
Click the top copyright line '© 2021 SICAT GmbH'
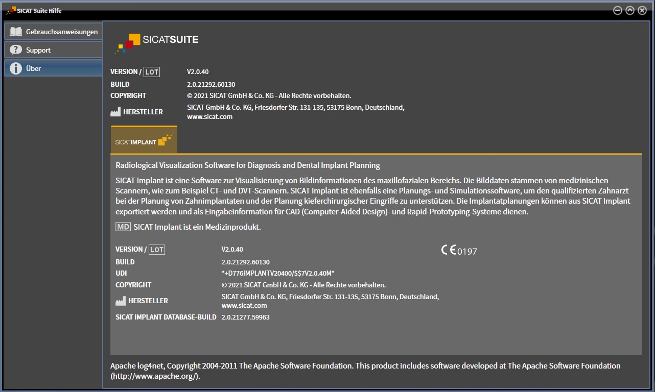coord(269,95)
